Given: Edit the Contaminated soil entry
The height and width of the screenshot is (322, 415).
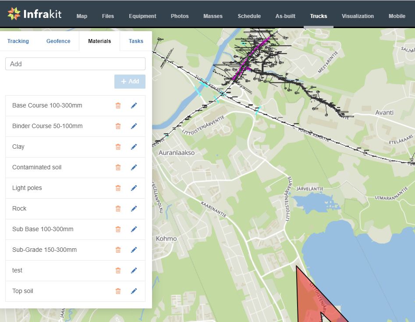Looking at the screenshot, I should [134, 168].
